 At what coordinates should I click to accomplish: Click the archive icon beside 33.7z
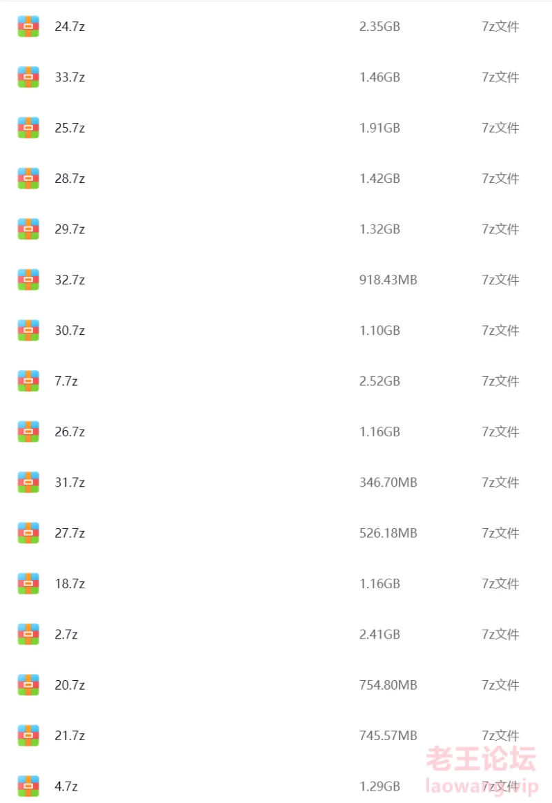click(x=28, y=77)
